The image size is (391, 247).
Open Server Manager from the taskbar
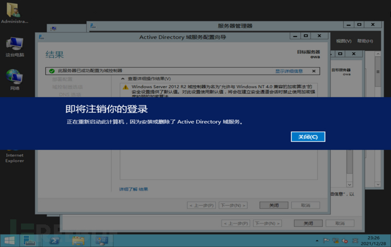pyautogui.click(x=29, y=241)
